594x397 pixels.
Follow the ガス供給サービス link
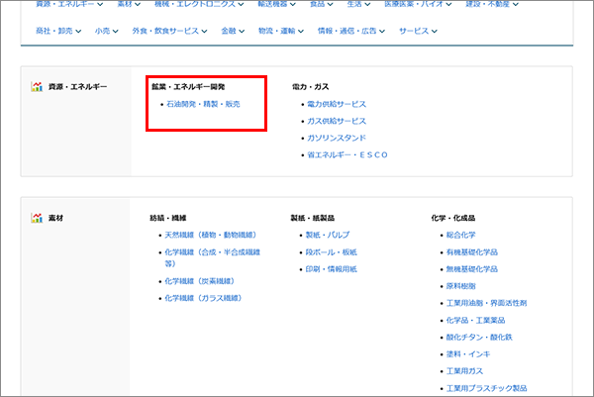[x=337, y=121]
